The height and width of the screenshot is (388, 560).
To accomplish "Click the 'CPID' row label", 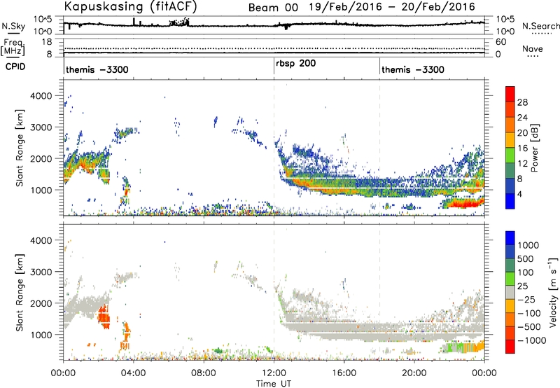I will (x=15, y=67).
